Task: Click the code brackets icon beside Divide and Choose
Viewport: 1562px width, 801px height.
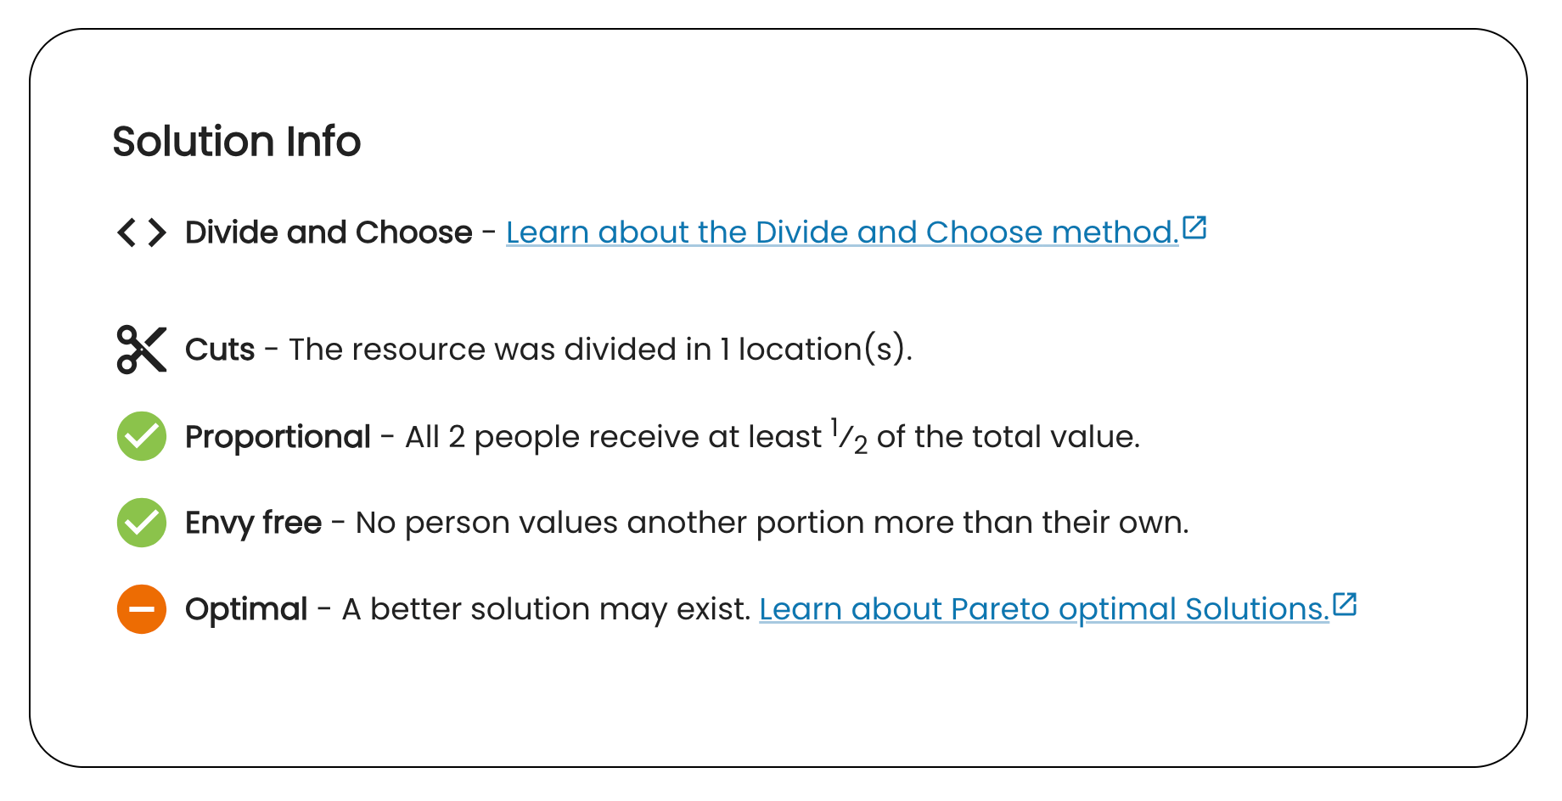Action: [142, 232]
